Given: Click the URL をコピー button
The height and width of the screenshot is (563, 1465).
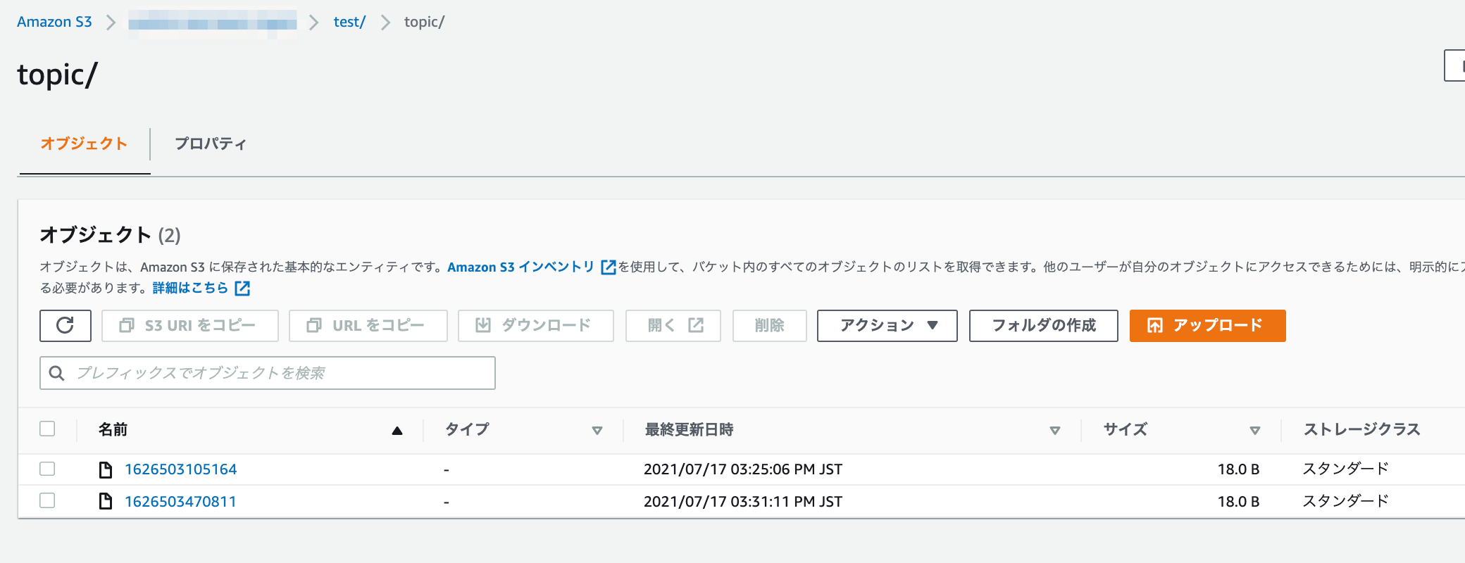Looking at the screenshot, I should 368,325.
